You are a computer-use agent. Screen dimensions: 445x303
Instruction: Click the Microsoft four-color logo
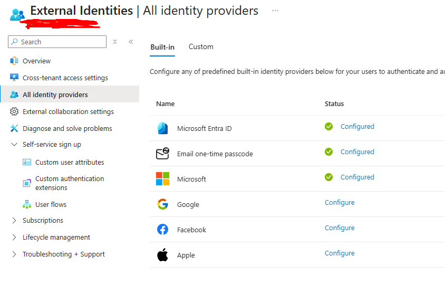(162, 179)
